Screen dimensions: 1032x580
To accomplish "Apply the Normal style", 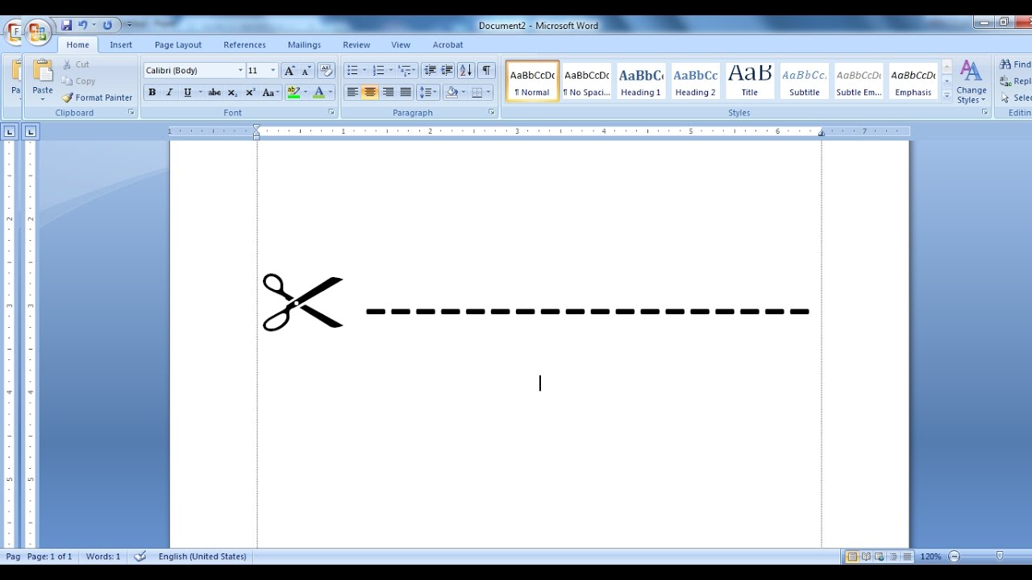I will point(532,81).
